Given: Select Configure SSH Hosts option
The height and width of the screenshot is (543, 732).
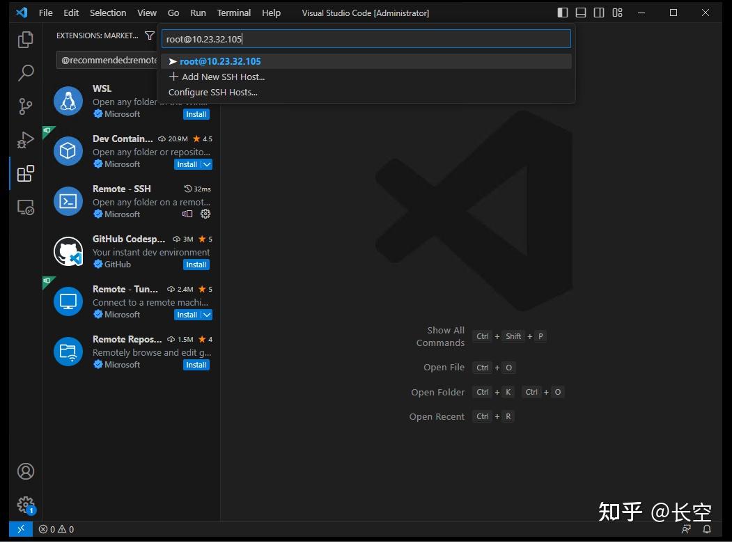Looking at the screenshot, I should pos(212,91).
